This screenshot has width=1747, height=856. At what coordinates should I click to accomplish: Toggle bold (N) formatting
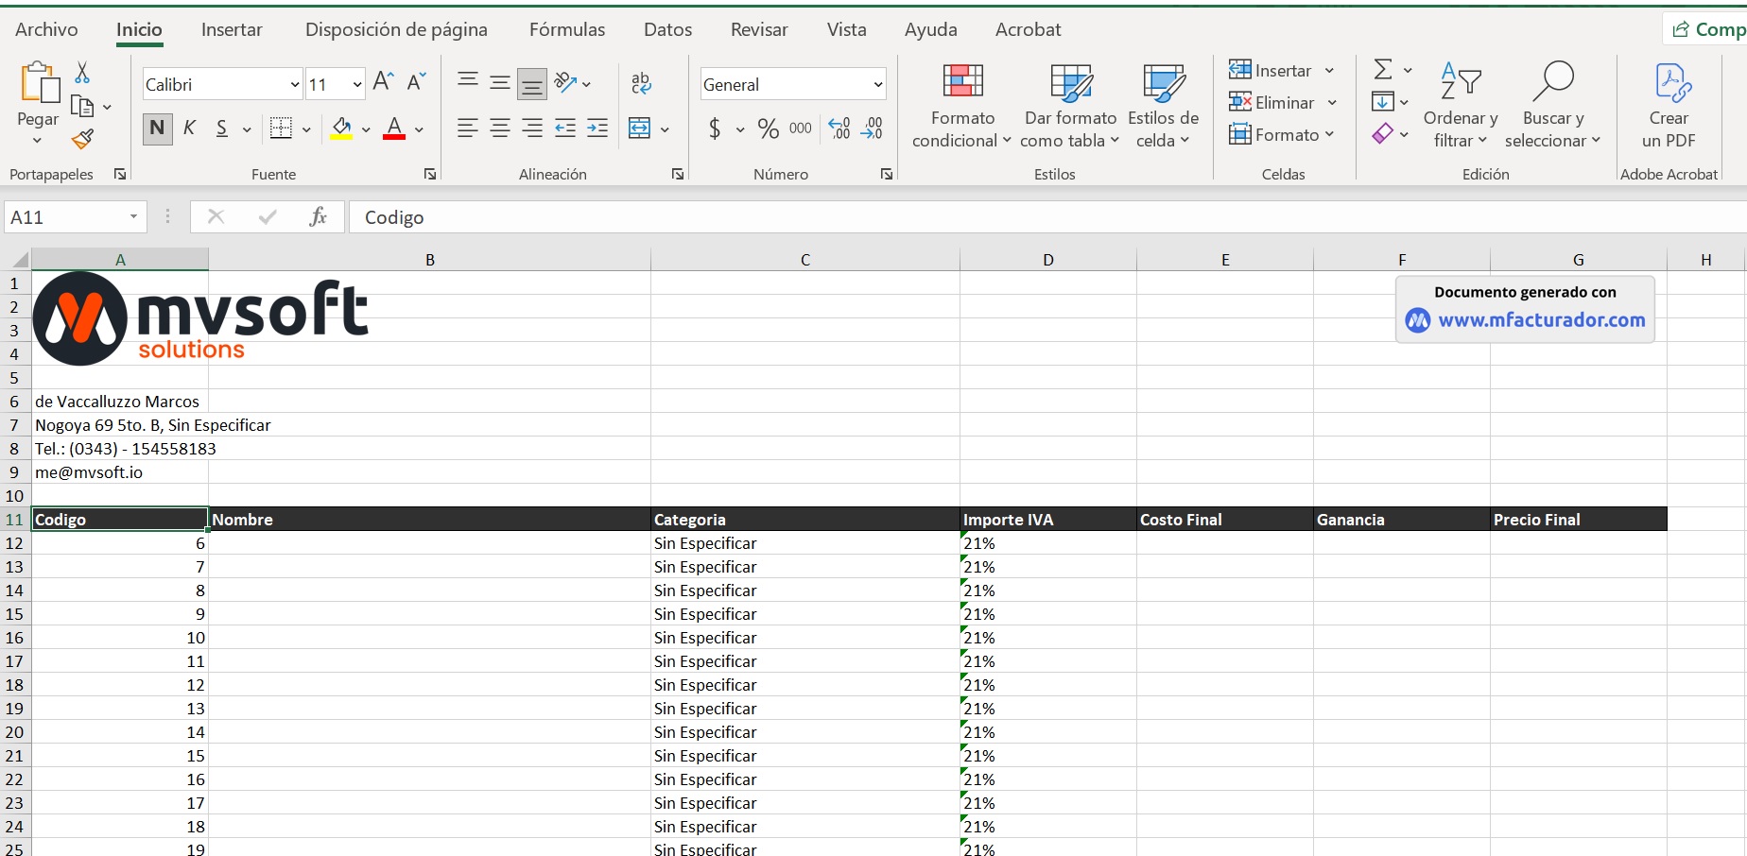click(x=157, y=128)
